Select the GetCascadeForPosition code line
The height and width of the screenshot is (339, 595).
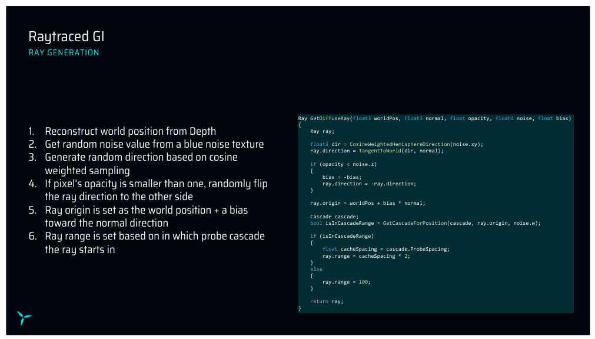[426, 223]
